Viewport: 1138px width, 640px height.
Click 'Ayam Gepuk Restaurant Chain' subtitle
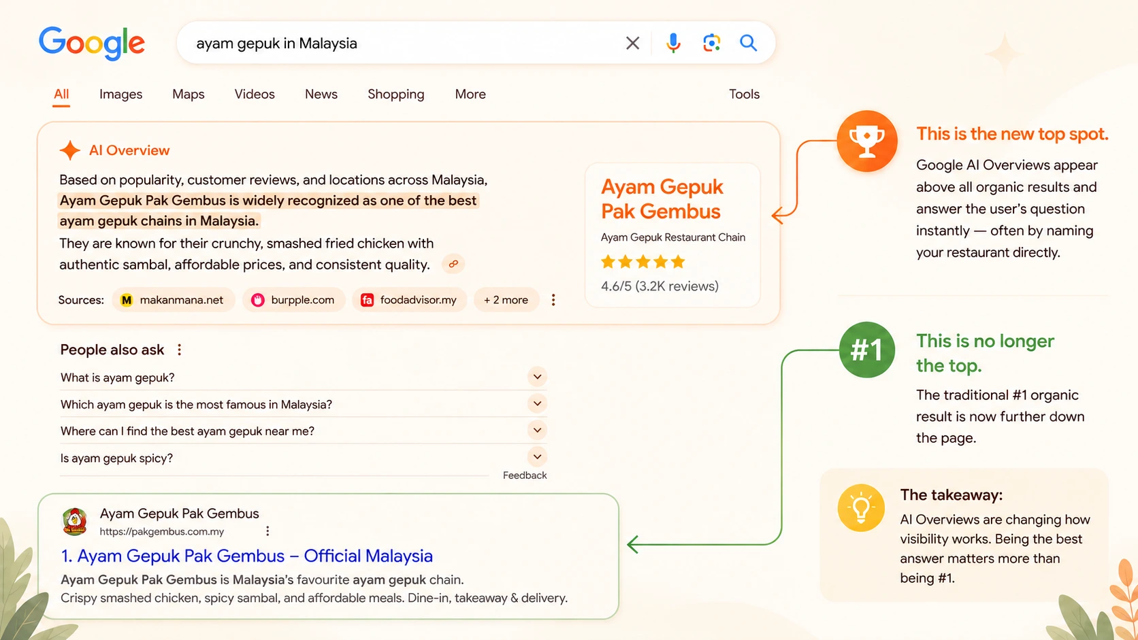[x=673, y=237]
